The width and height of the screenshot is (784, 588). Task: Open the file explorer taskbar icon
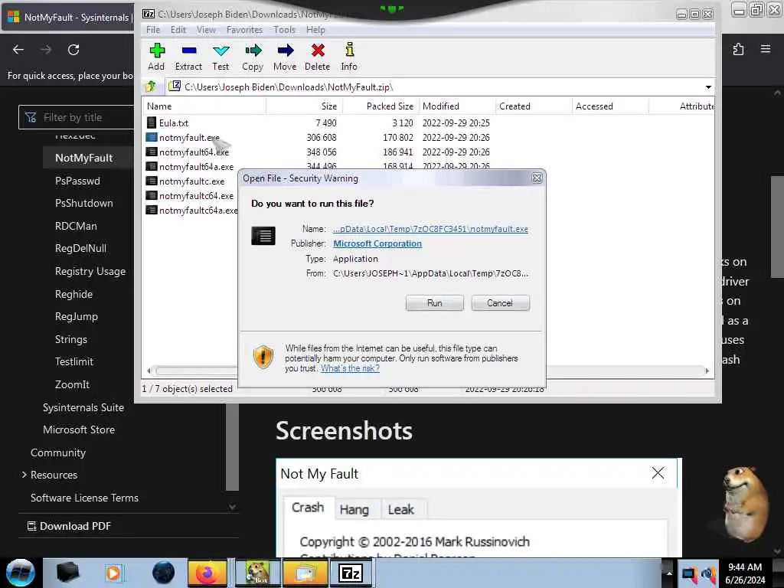coord(305,573)
